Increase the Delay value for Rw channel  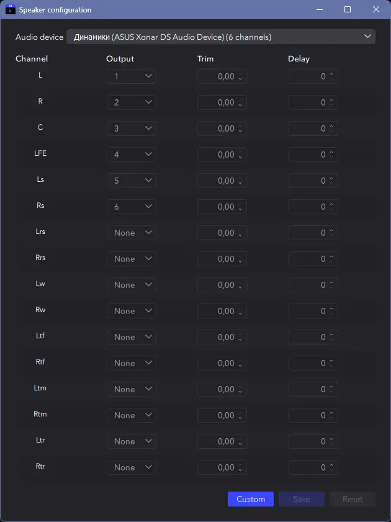331,308
